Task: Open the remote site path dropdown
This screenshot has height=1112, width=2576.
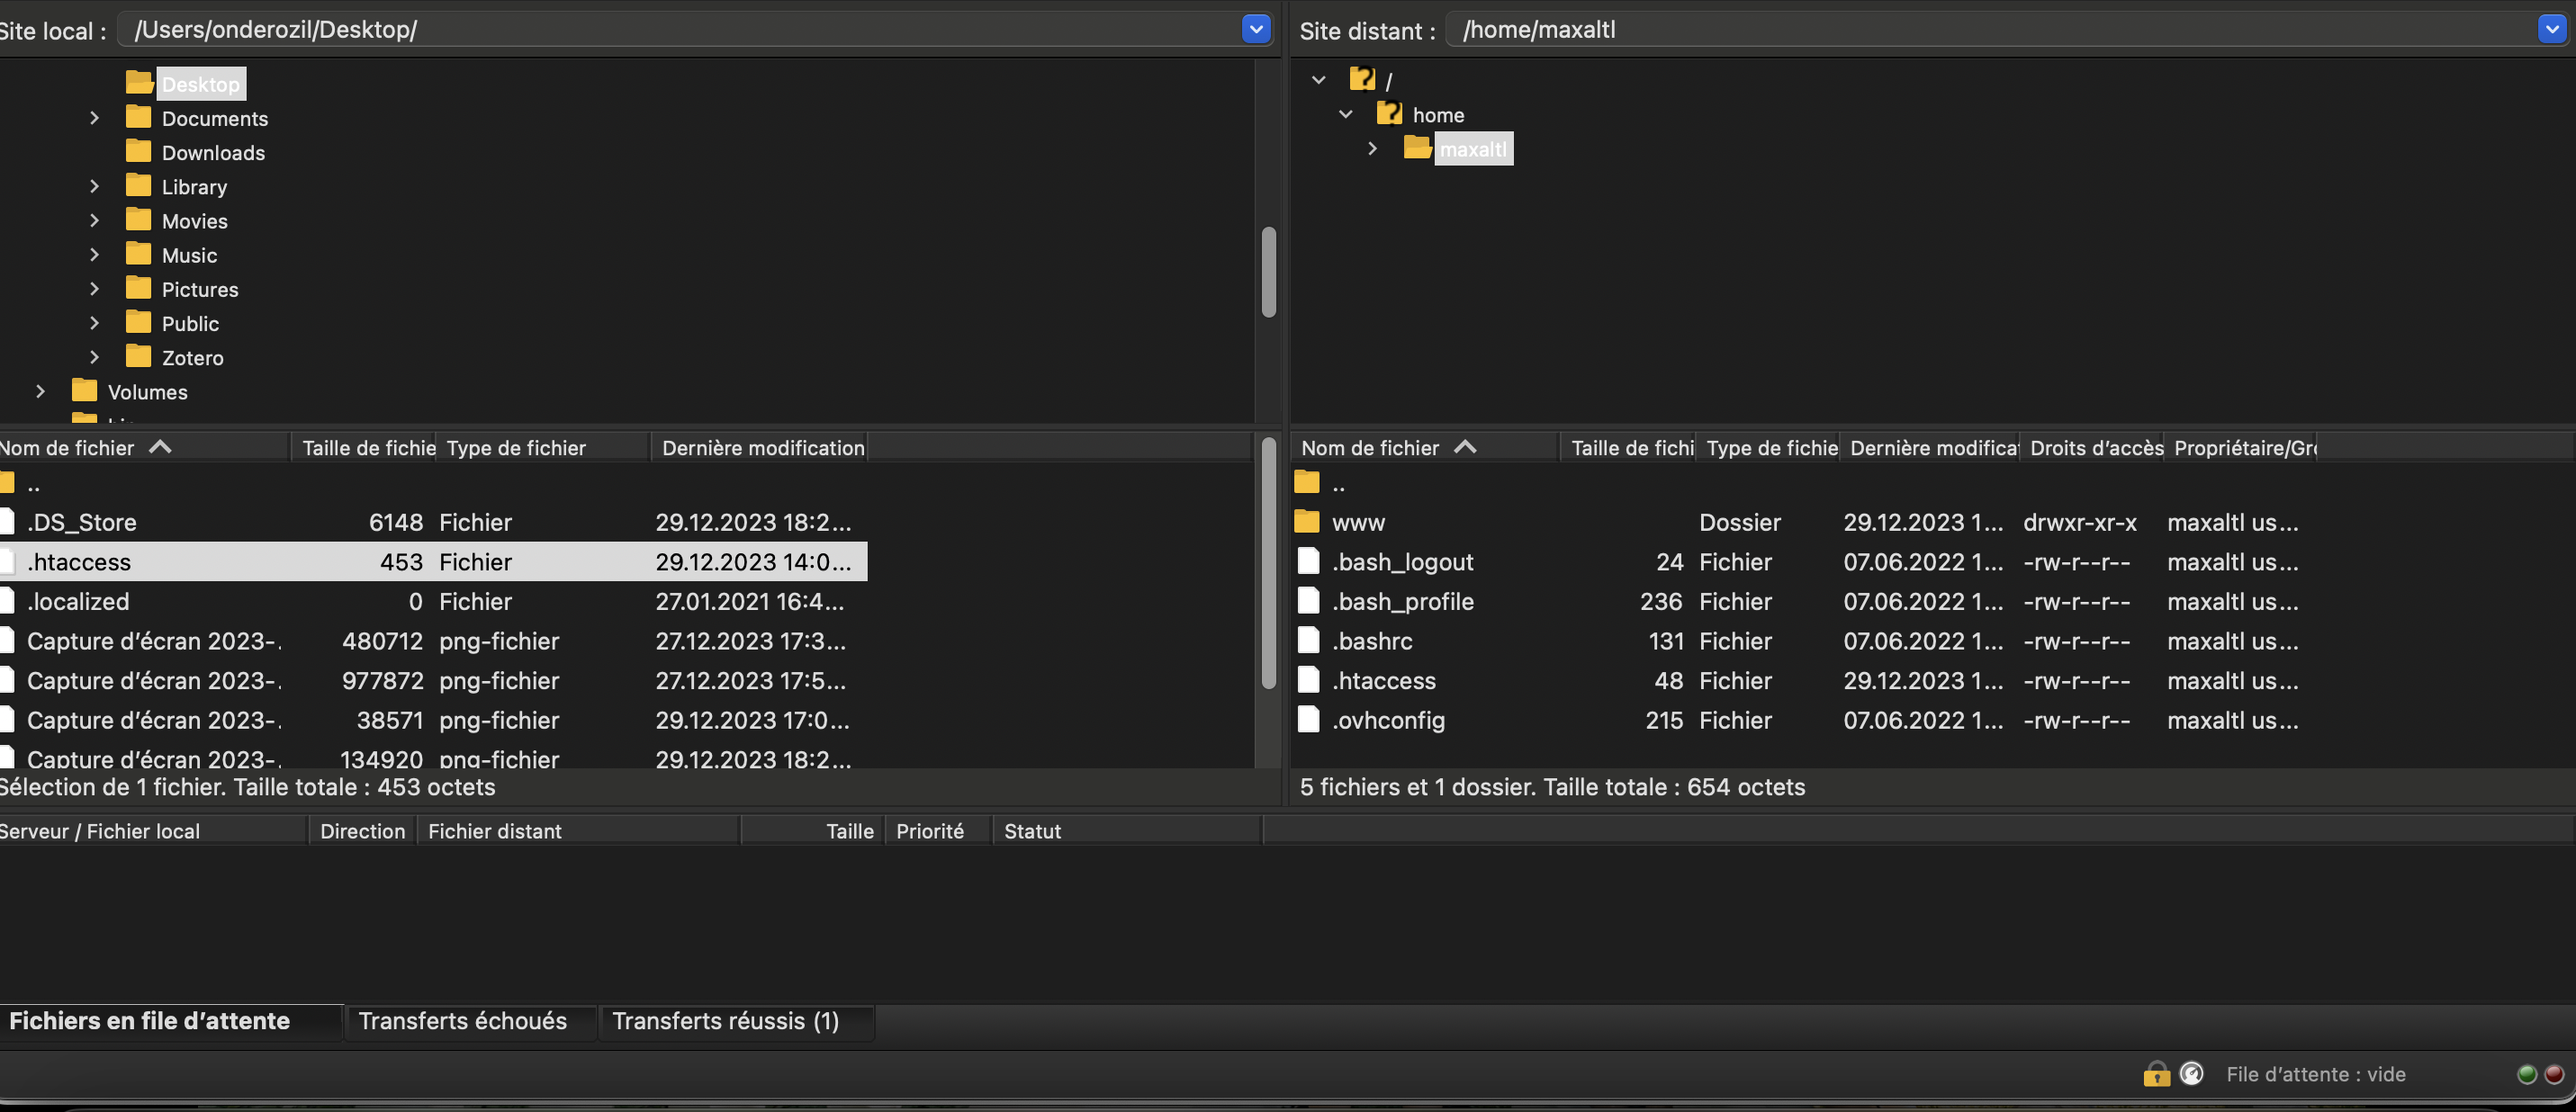Action: tap(2553, 29)
